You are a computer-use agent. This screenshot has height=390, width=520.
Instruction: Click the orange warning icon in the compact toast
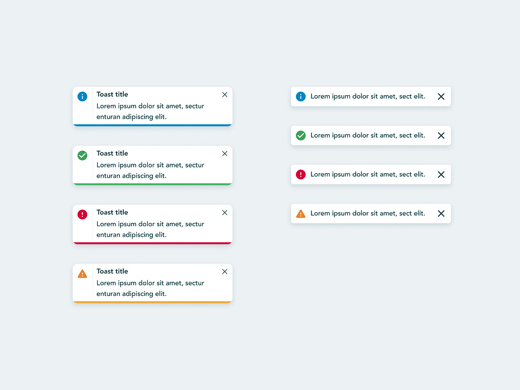[301, 214]
